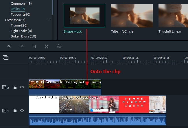188x128 pixels.
Task: Click the Delete trash icon
Action: click(x=34, y=46)
